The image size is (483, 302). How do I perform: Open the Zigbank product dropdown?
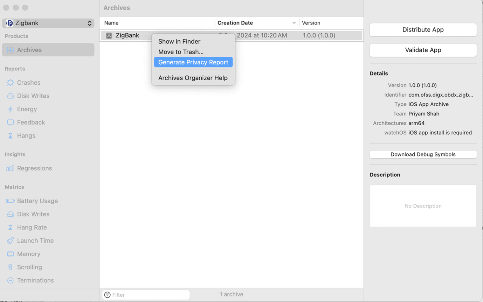[x=48, y=23]
